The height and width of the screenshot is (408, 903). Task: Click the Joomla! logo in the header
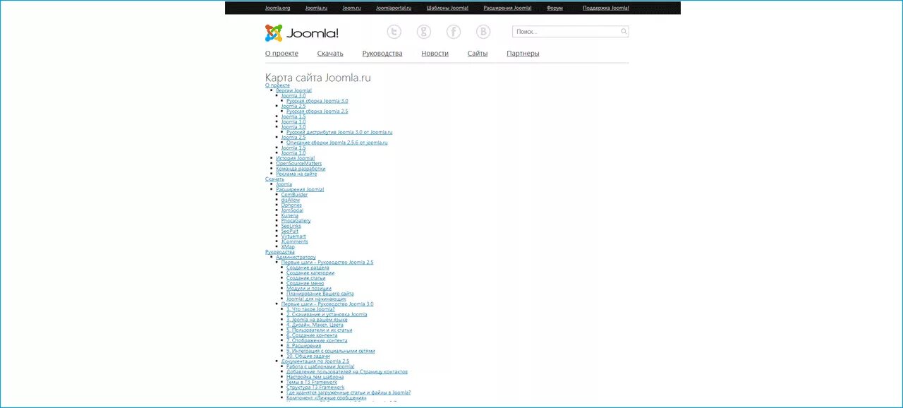(302, 32)
